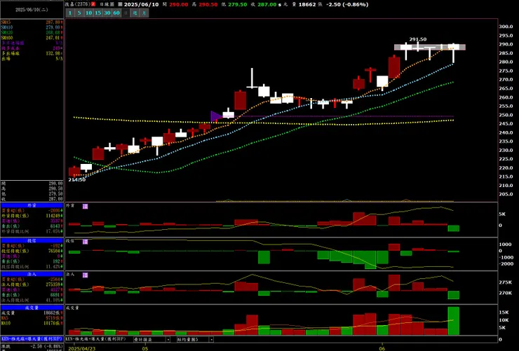
Task: Switch to the weekly (週) timeframe button
Action: (135, 13)
